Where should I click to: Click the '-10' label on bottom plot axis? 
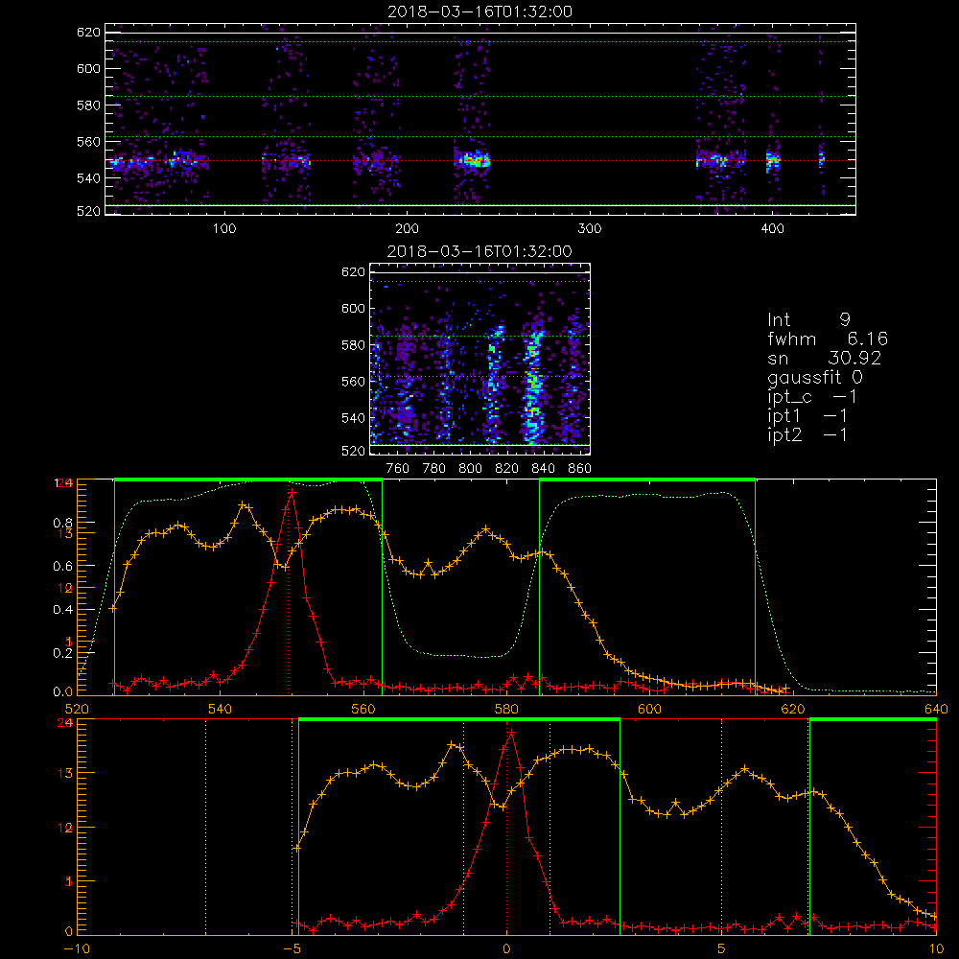pyautogui.click(x=77, y=948)
